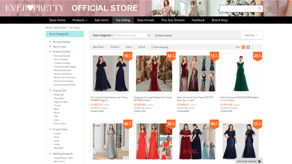Open navy Plus Size Evening Dress thumbnail
Viewport: 292px width, 164px height.
pos(111,73)
